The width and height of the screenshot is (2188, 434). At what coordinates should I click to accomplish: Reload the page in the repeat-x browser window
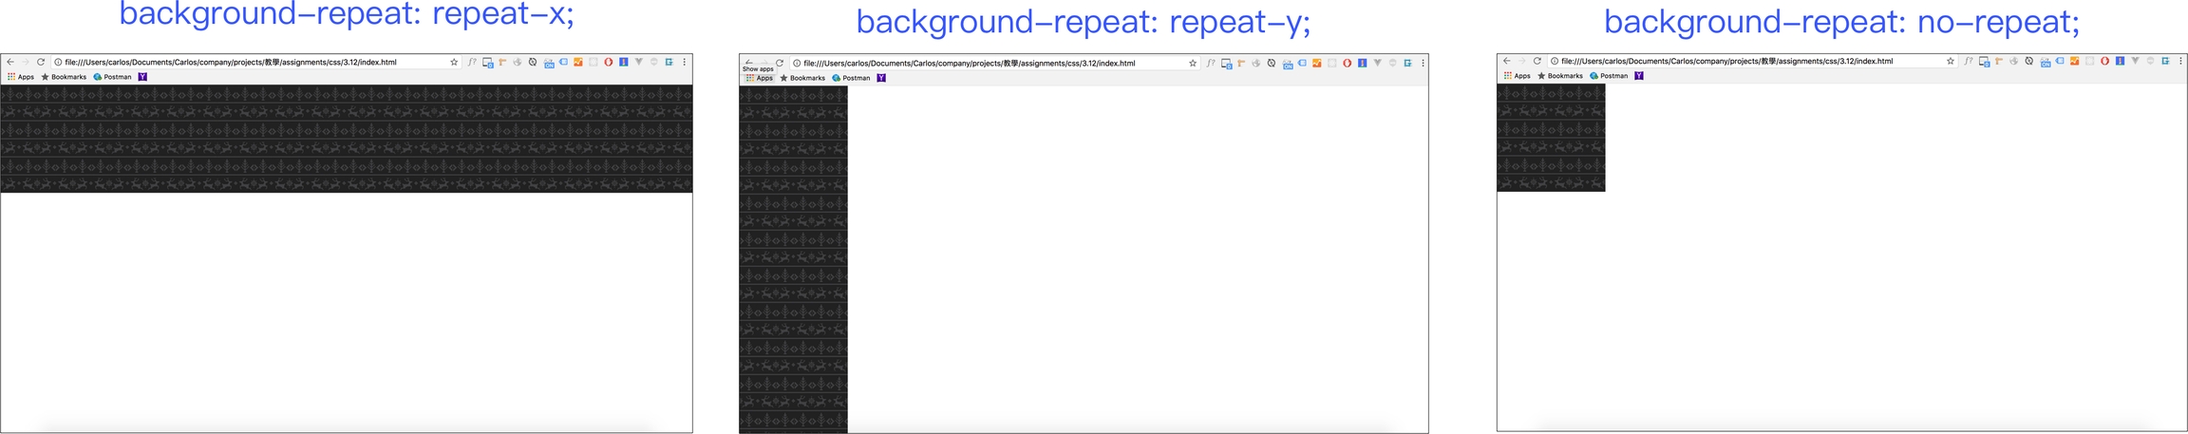click(41, 62)
